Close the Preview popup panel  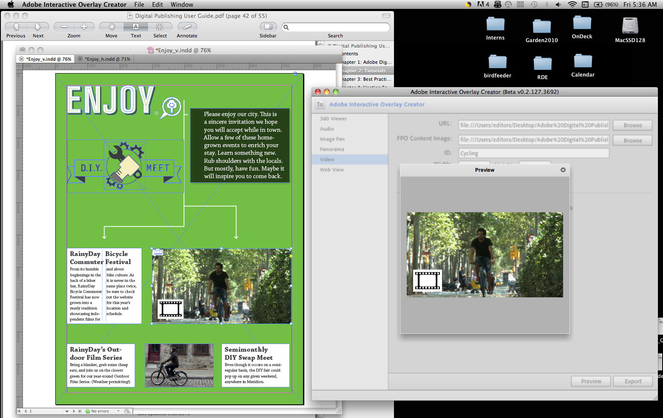563,170
